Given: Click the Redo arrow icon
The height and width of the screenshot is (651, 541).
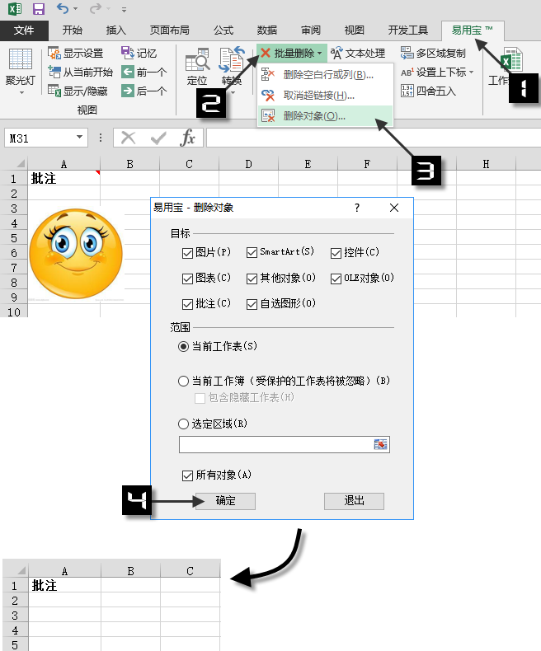Looking at the screenshot, I should click(95, 8).
